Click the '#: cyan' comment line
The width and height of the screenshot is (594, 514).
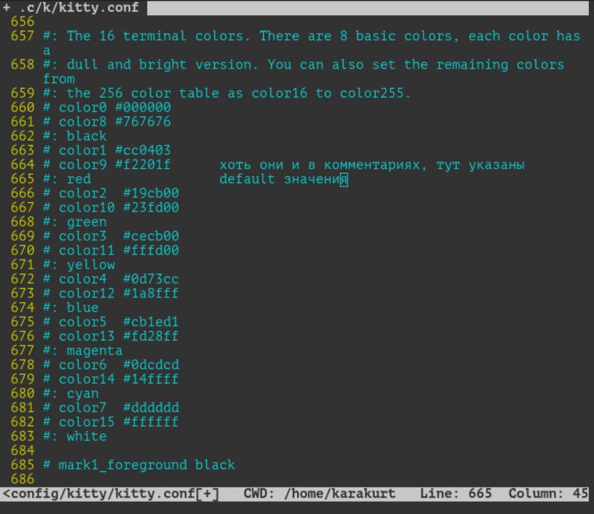[x=71, y=393]
